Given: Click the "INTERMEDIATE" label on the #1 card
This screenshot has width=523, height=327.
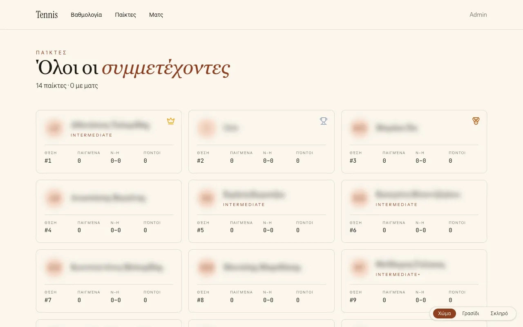Looking at the screenshot, I should pos(92,135).
